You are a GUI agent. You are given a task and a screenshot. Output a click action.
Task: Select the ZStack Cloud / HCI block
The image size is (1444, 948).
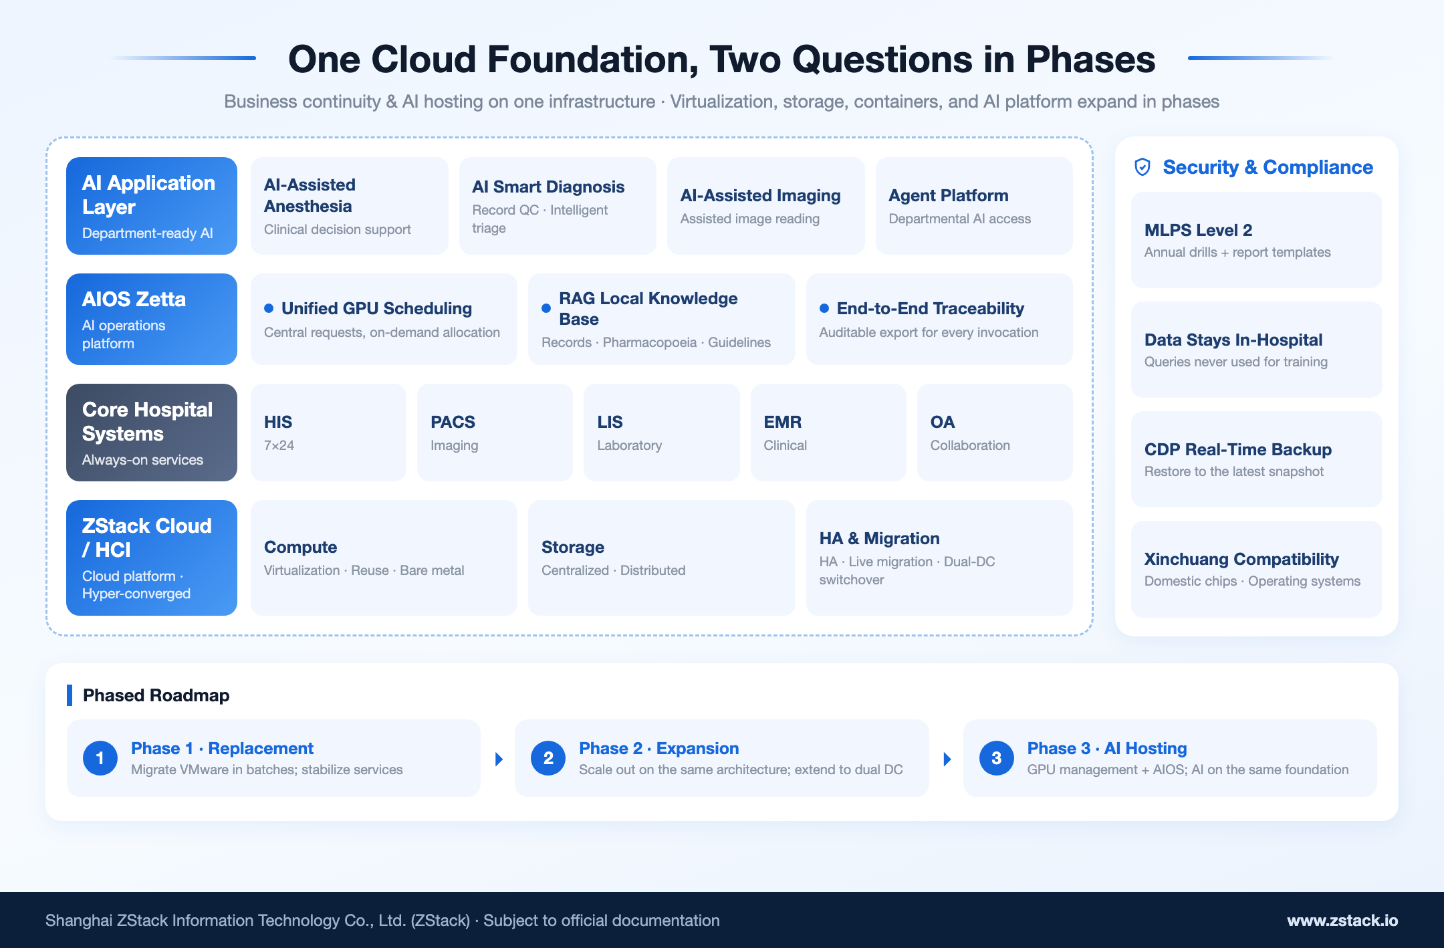(152, 558)
